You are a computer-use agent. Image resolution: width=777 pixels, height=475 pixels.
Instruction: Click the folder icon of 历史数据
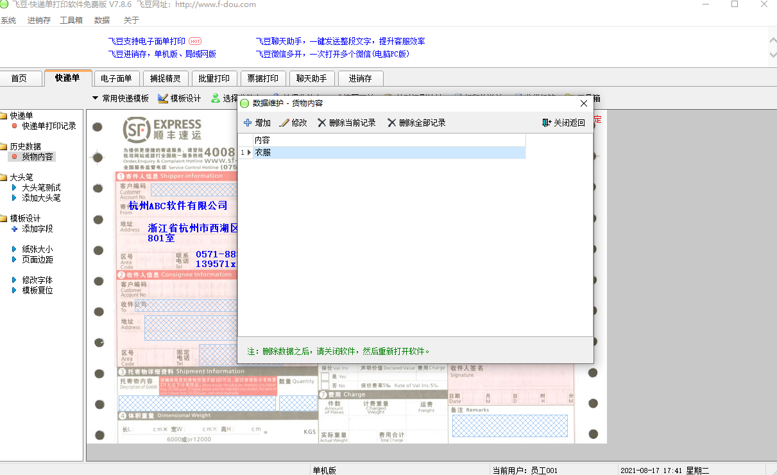(3, 146)
